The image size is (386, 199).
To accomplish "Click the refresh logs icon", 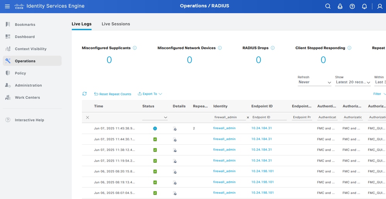I will click(x=85, y=94).
